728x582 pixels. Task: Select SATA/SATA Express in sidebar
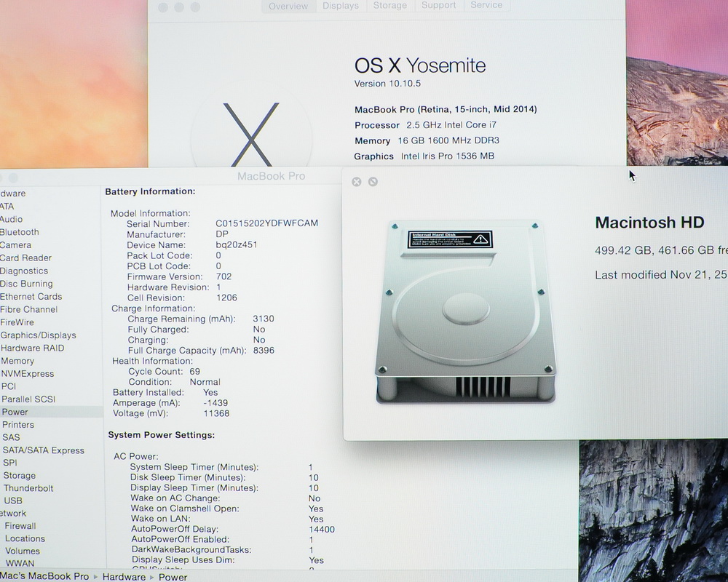44,450
